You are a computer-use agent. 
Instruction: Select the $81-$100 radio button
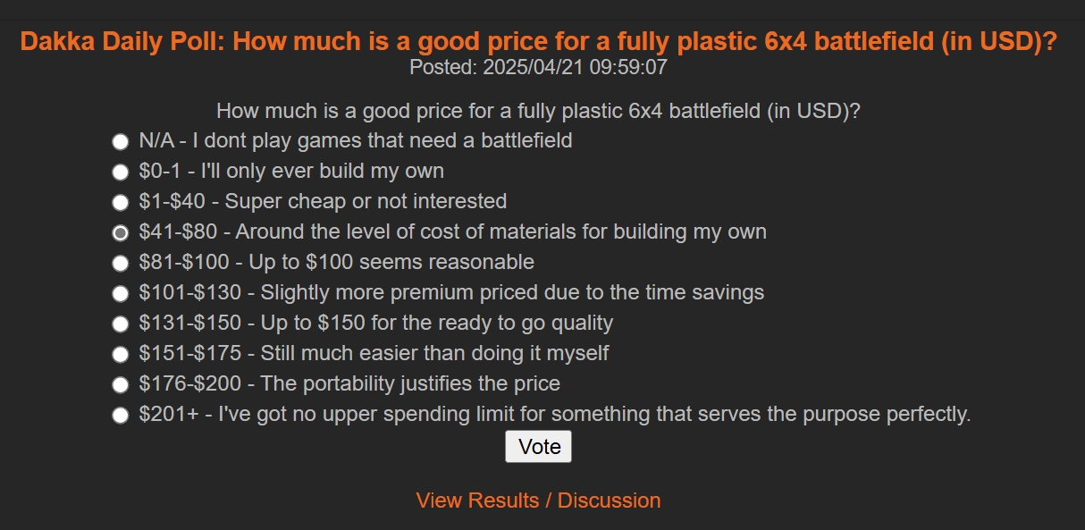click(x=120, y=263)
